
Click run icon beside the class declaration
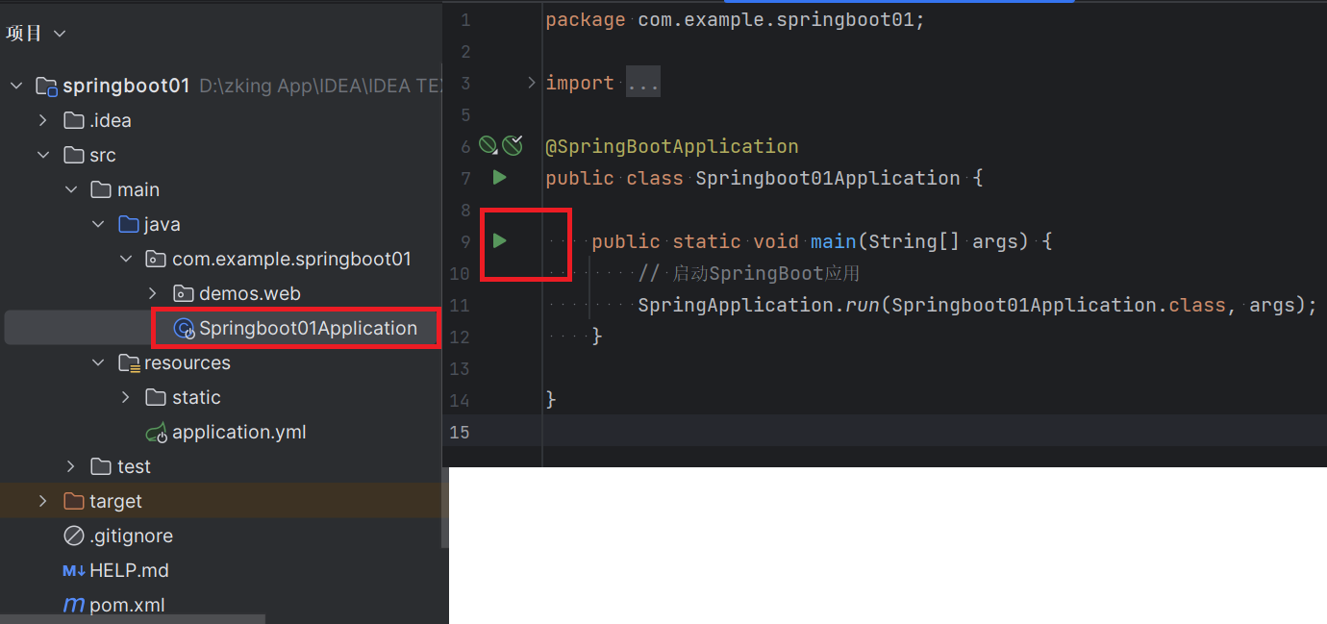coord(498,177)
